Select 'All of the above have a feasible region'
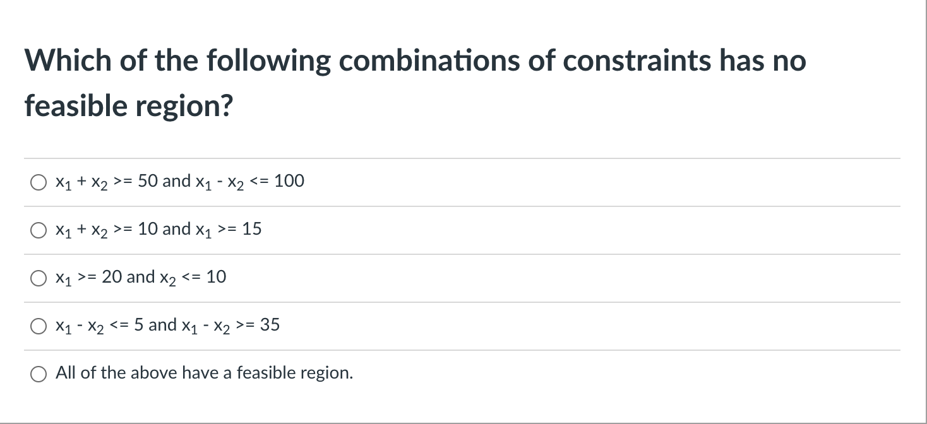927x424 pixels. pyautogui.click(x=38, y=374)
